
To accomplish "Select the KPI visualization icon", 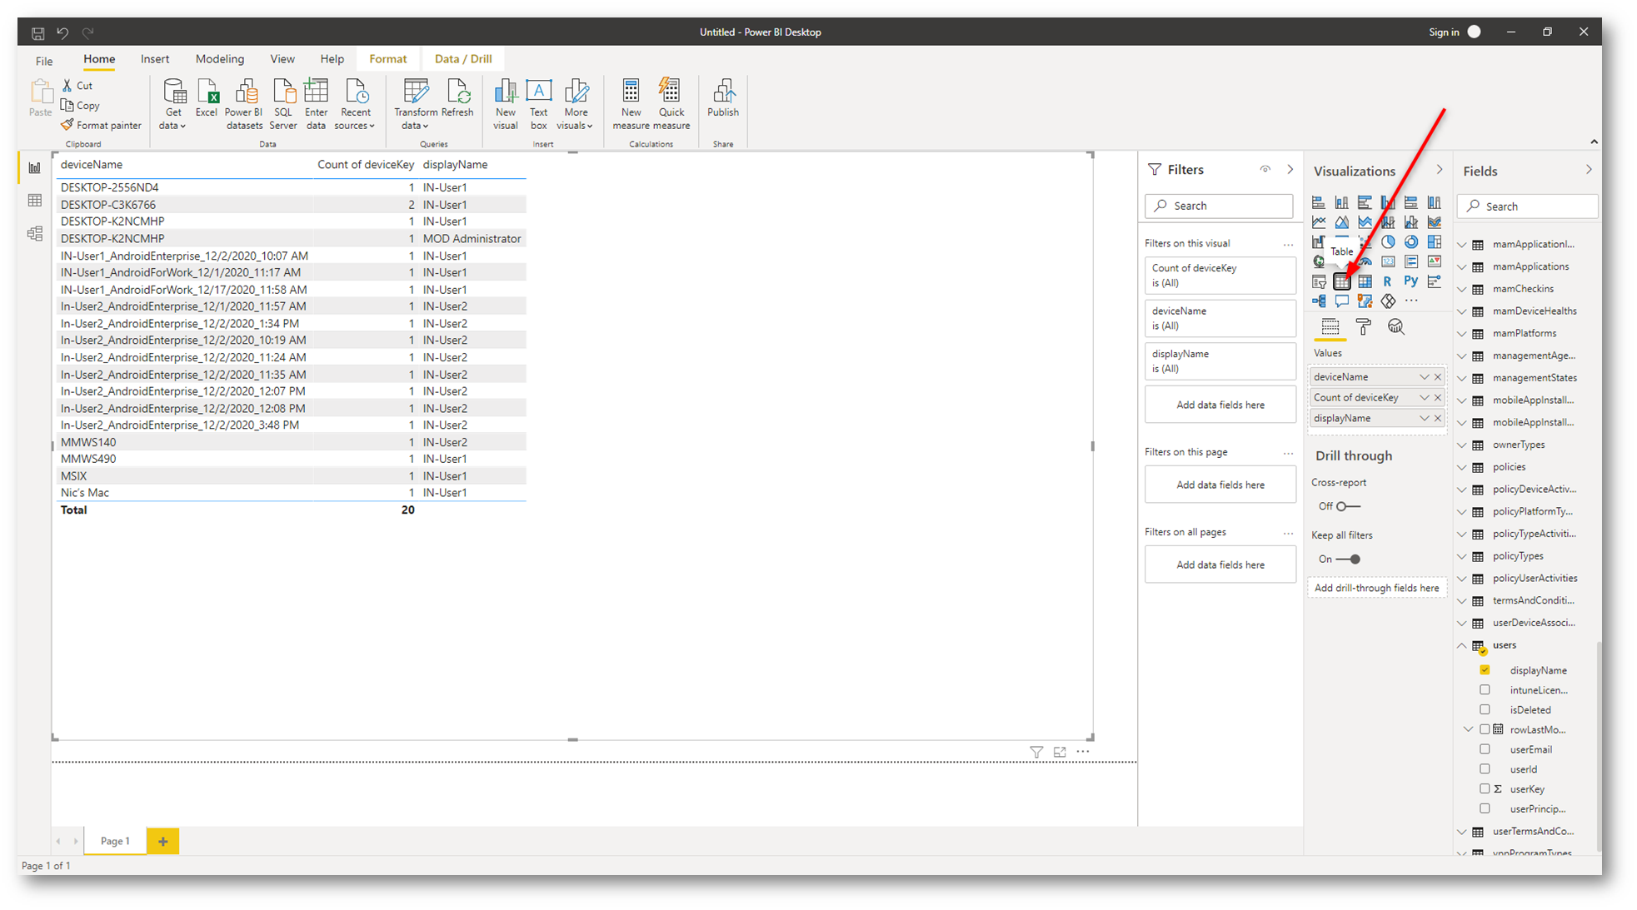I will 1434,261.
